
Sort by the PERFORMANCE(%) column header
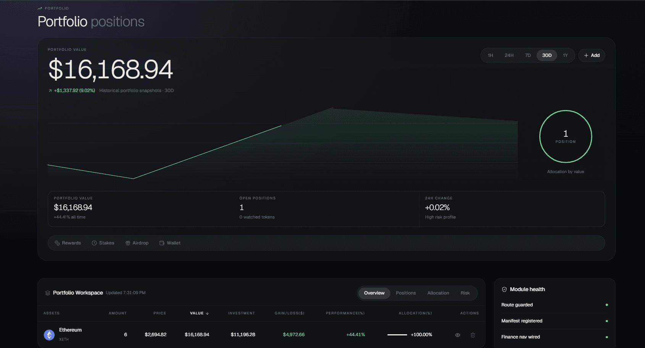tap(345, 313)
